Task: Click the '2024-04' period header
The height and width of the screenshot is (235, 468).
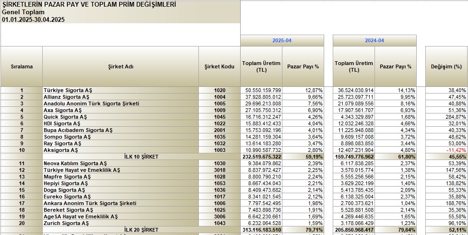Action: [374, 41]
